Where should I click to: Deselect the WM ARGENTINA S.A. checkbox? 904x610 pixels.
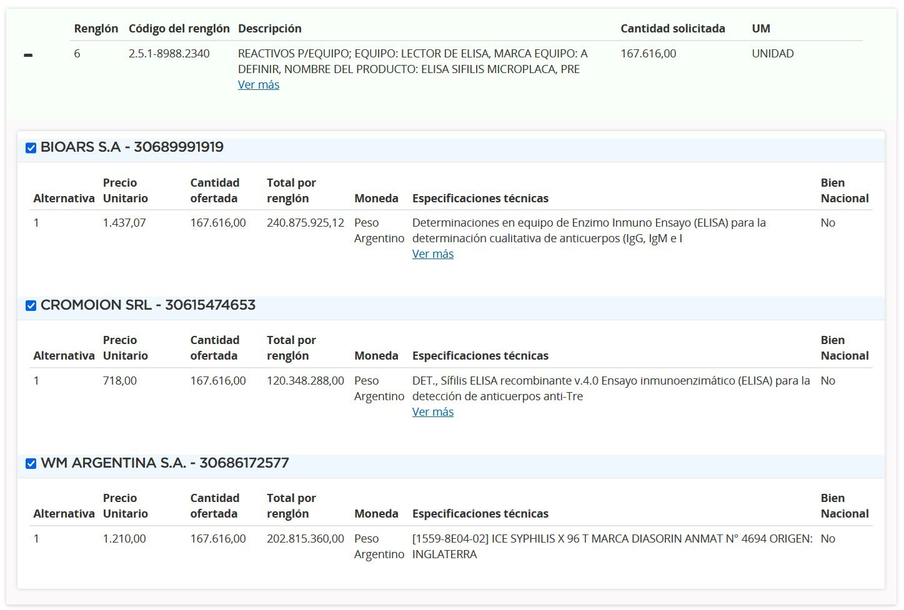[31, 463]
